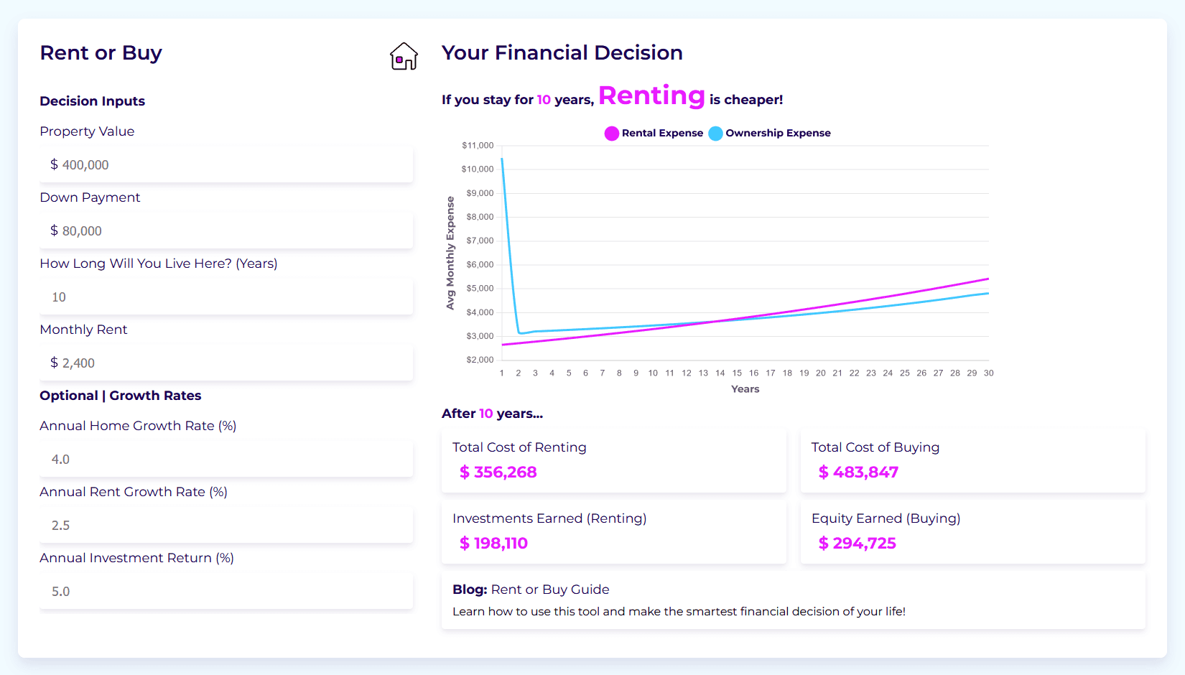The width and height of the screenshot is (1185, 675).
Task: Focus the How Long Will You Live Here field
Action: pos(226,297)
